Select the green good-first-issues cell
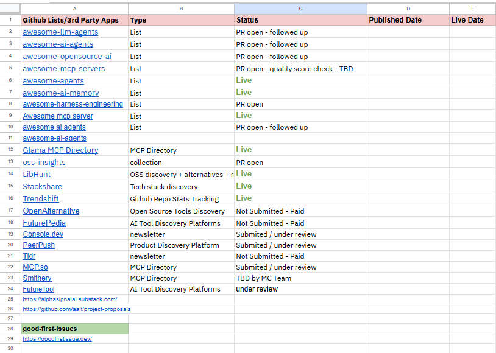 point(75,329)
